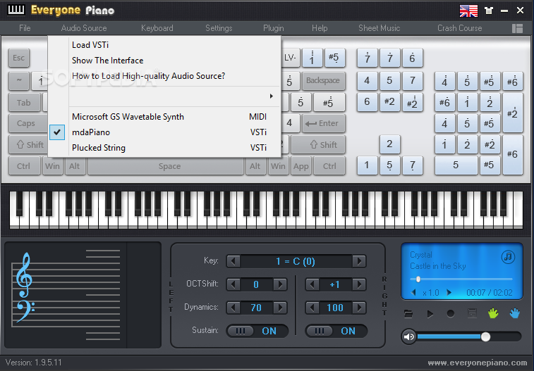The height and width of the screenshot is (371, 534).
Task: Click Version 1.9.5.11 status text
Action: click(x=34, y=363)
